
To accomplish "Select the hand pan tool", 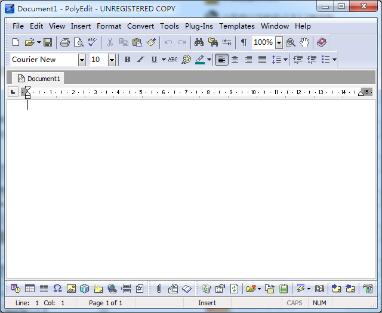I will [x=304, y=42].
